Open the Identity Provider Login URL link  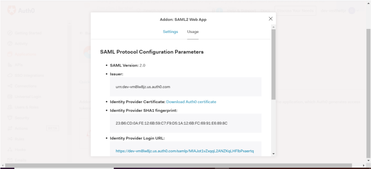point(185,151)
